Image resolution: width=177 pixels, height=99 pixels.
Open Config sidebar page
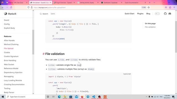(x=7, y=24)
